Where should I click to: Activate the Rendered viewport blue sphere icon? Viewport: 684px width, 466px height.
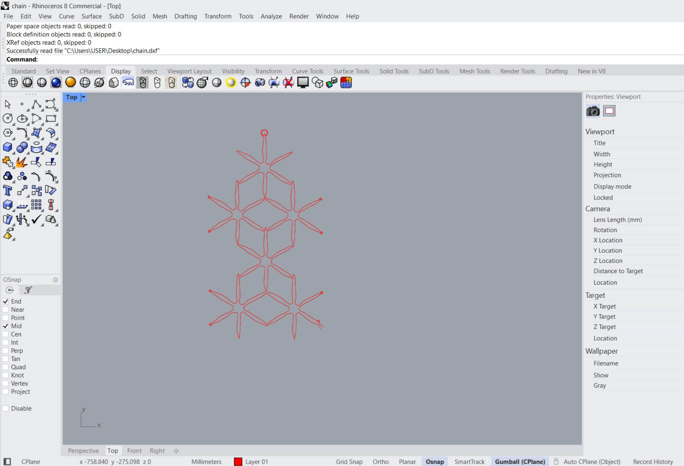[x=56, y=83]
